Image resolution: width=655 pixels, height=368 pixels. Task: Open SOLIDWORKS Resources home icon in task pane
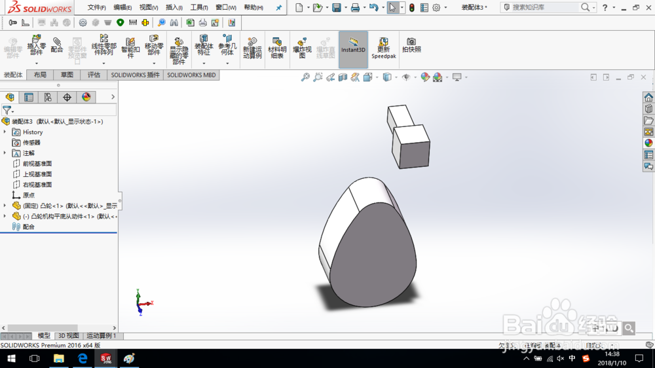[648, 98]
